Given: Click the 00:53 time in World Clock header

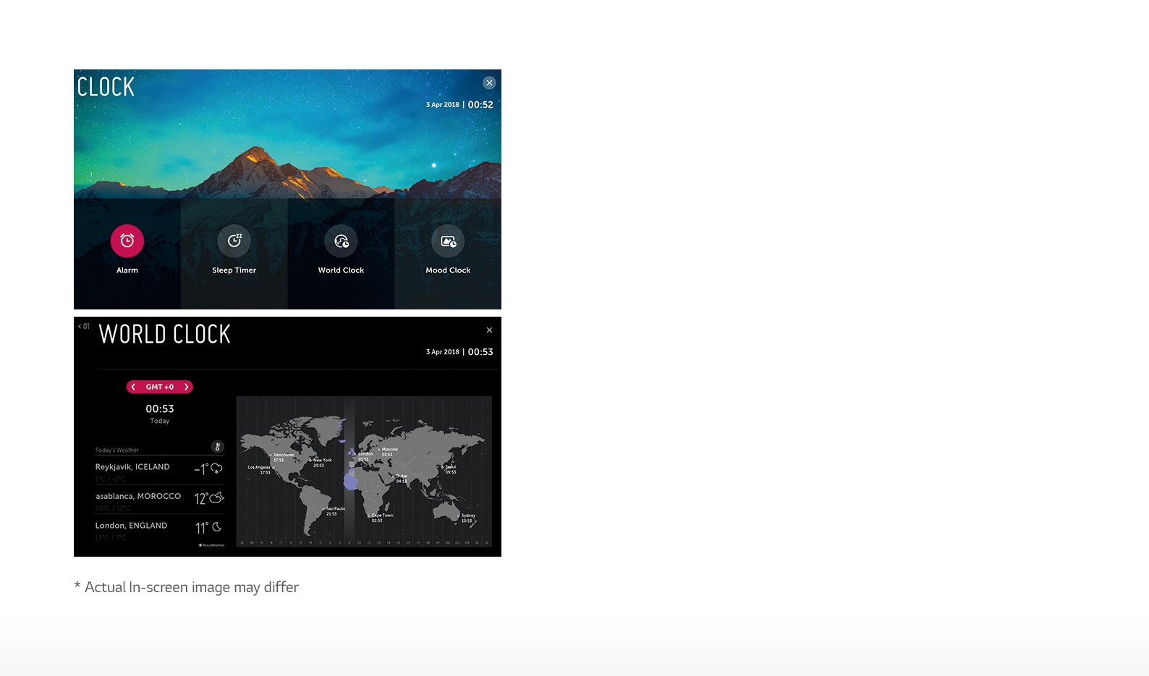Looking at the screenshot, I should coord(480,352).
